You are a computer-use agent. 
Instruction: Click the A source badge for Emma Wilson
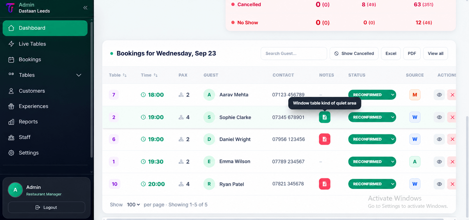[x=415, y=162]
